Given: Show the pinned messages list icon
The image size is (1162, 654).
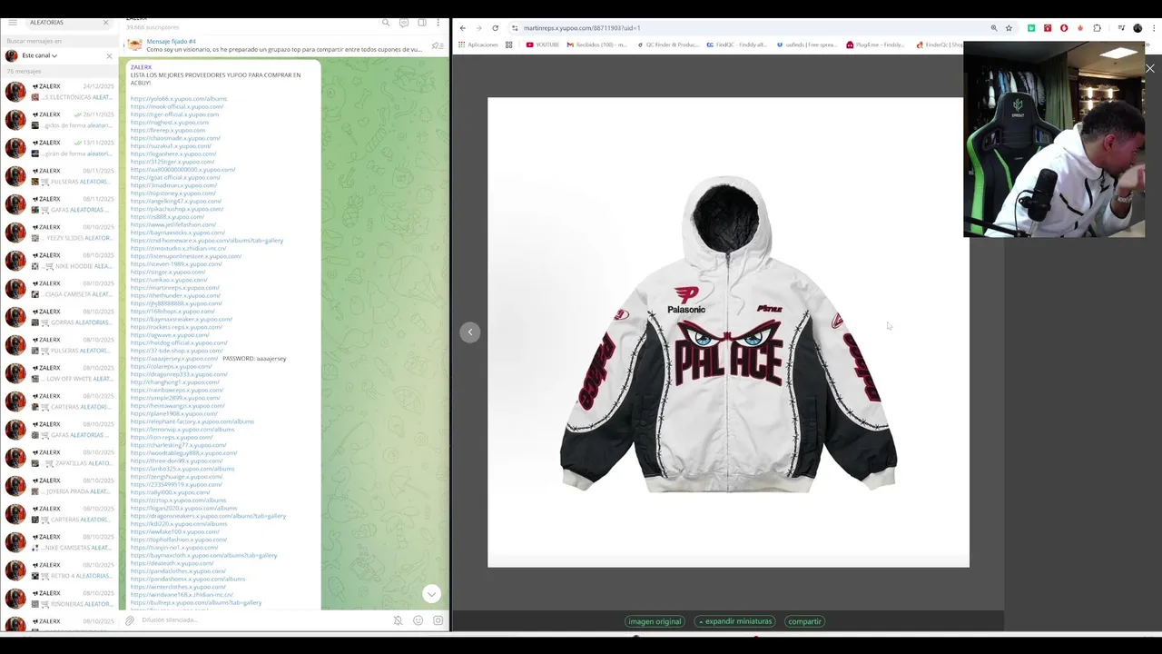Looking at the screenshot, I should [x=438, y=45].
